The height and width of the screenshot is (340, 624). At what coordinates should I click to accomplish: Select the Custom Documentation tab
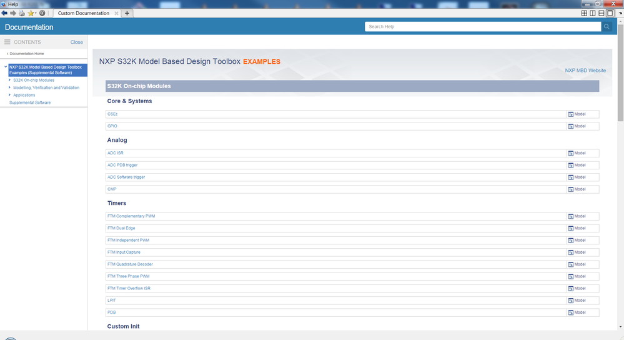coord(84,13)
